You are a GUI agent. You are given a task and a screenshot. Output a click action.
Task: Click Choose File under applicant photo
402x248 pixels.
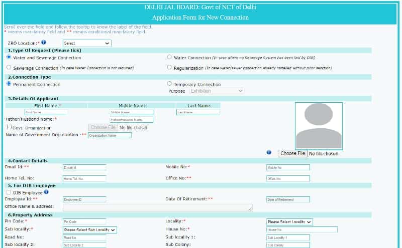tap(293, 153)
